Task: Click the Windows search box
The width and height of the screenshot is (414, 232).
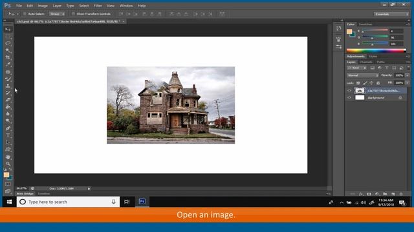Action: (68, 202)
